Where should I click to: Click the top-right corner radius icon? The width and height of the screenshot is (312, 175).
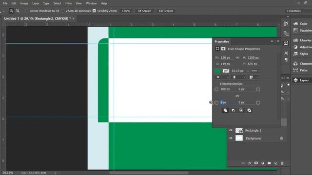[258, 89]
